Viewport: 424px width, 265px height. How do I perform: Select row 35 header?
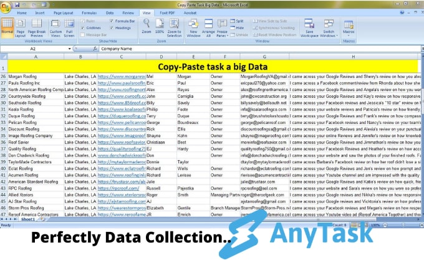4,136
